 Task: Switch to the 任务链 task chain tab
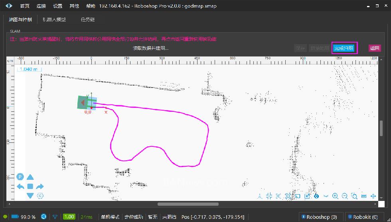[87, 19]
